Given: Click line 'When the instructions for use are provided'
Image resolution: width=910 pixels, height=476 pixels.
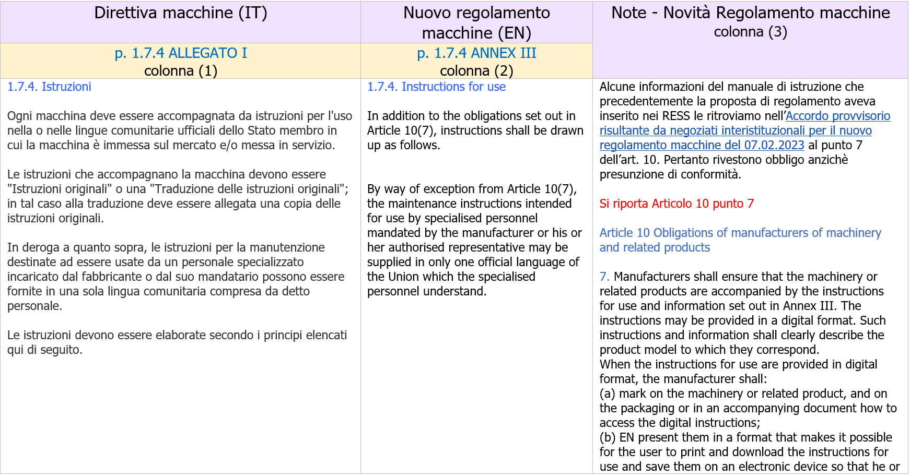Looking at the screenshot, I should pyautogui.click(x=739, y=372).
